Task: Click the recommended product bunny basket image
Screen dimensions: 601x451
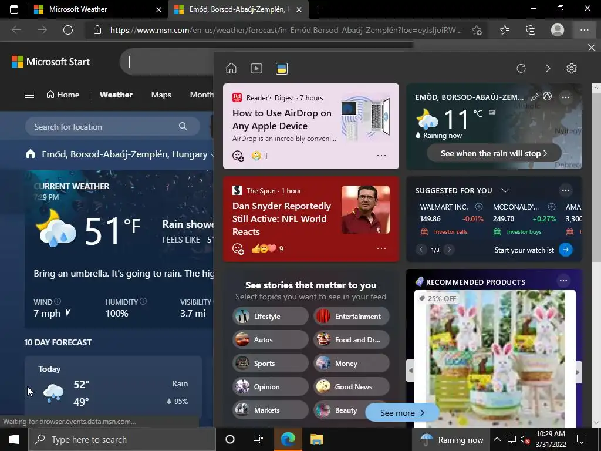Action: (494, 358)
